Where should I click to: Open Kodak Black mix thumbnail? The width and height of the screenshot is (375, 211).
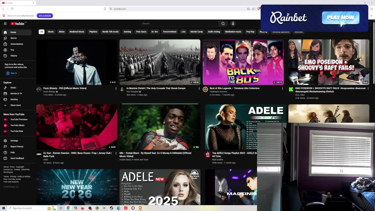pos(160,127)
